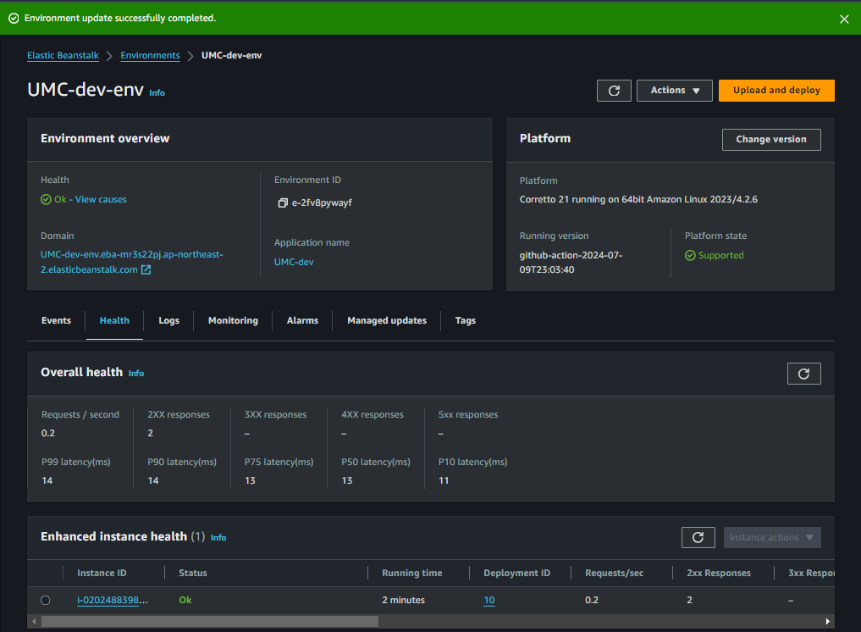Image resolution: width=861 pixels, height=632 pixels.
Task: Click the Status column header
Action: pyautogui.click(x=193, y=573)
